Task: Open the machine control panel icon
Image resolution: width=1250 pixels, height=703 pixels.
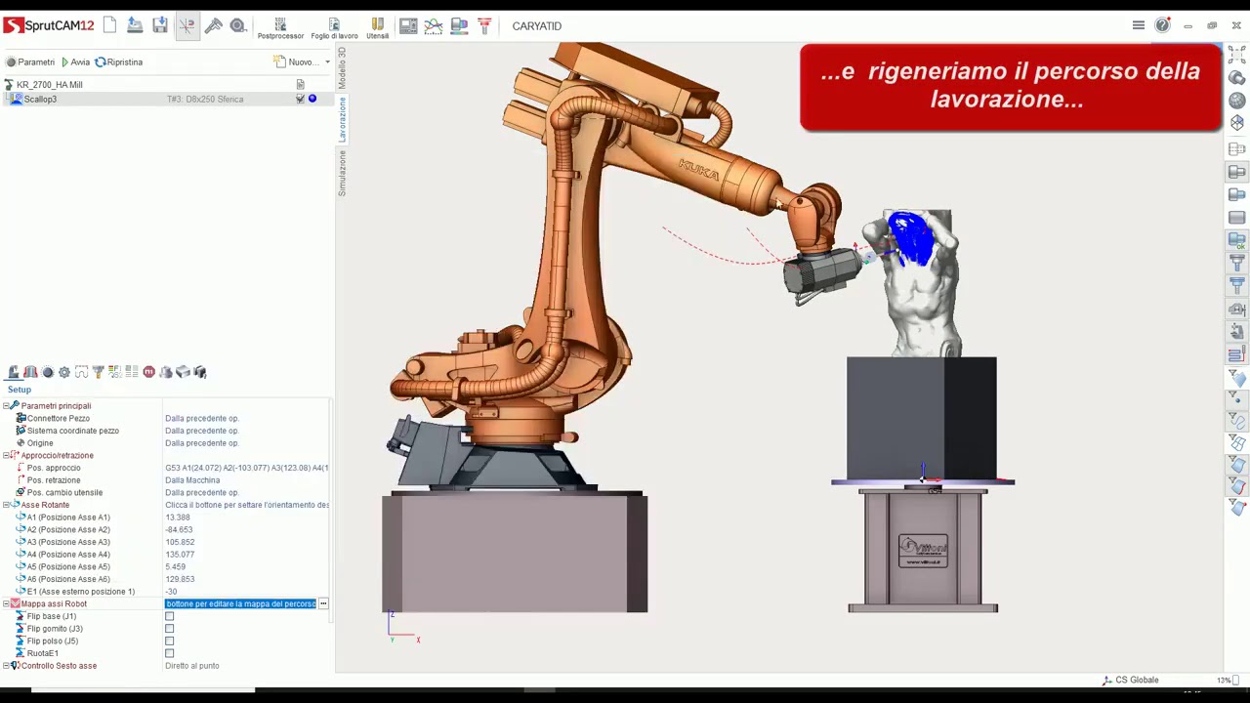Action: pyautogui.click(x=408, y=25)
